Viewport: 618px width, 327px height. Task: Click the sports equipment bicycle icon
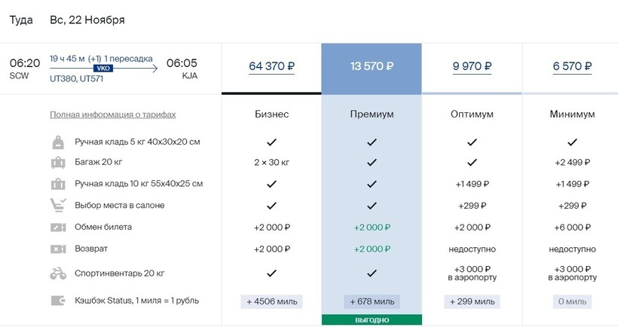coord(58,274)
